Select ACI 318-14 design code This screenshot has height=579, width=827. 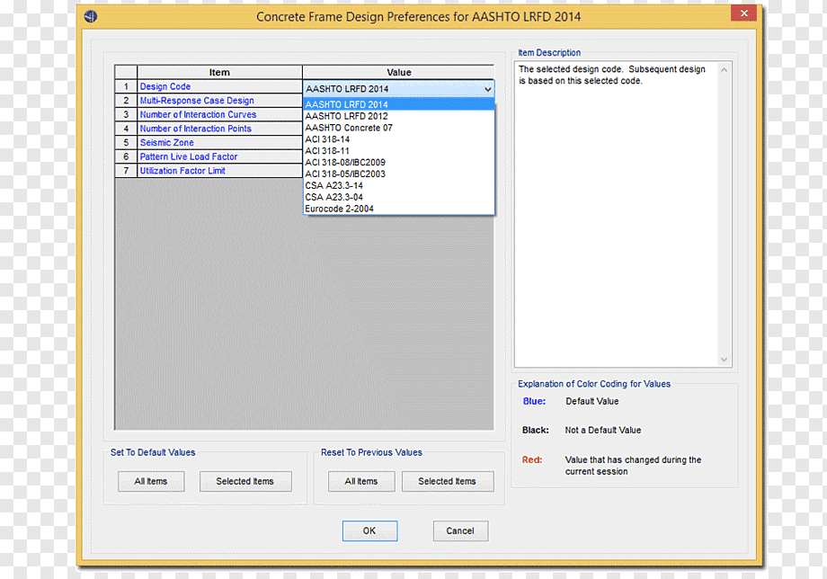(399, 139)
